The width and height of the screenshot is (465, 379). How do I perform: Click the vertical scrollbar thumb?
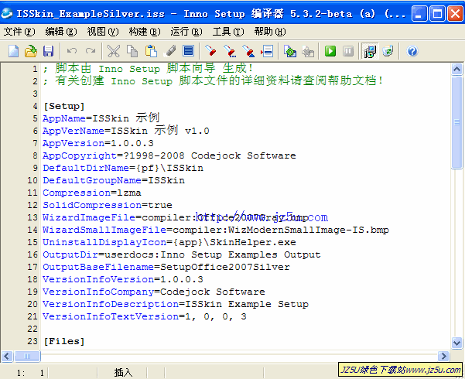tap(456, 122)
